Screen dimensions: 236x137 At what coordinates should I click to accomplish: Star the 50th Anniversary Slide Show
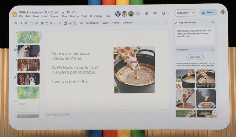click(63, 12)
